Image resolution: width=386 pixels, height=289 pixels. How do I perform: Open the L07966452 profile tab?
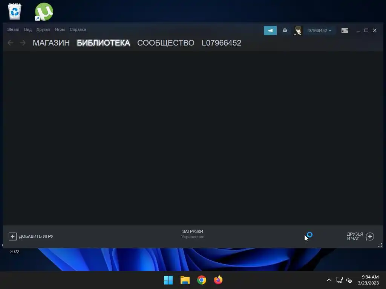[x=221, y=43]
